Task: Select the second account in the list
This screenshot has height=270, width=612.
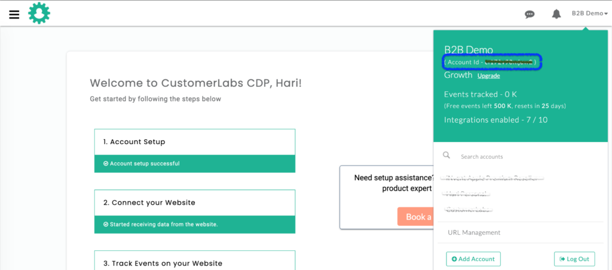Action: 465,194
